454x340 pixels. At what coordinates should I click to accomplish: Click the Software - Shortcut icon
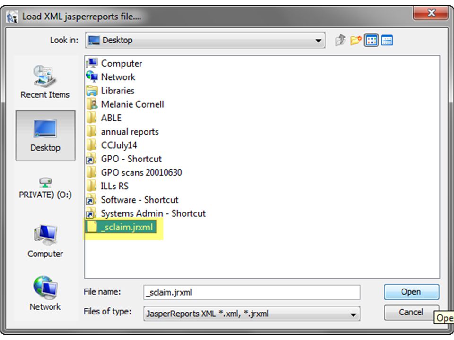point(92,200)
